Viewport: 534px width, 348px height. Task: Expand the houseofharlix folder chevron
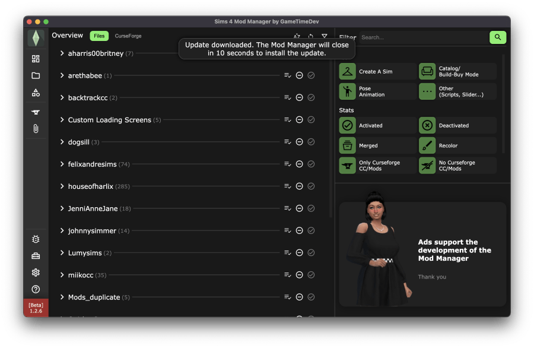click(x=62, y=186)
